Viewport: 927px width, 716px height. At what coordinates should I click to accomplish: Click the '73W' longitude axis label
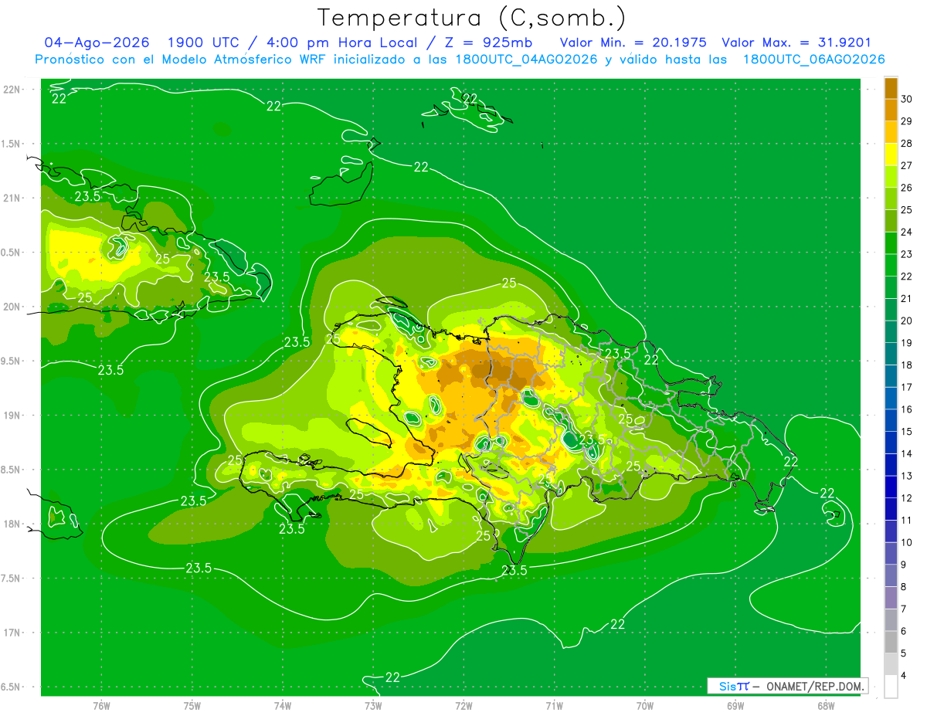373,706
